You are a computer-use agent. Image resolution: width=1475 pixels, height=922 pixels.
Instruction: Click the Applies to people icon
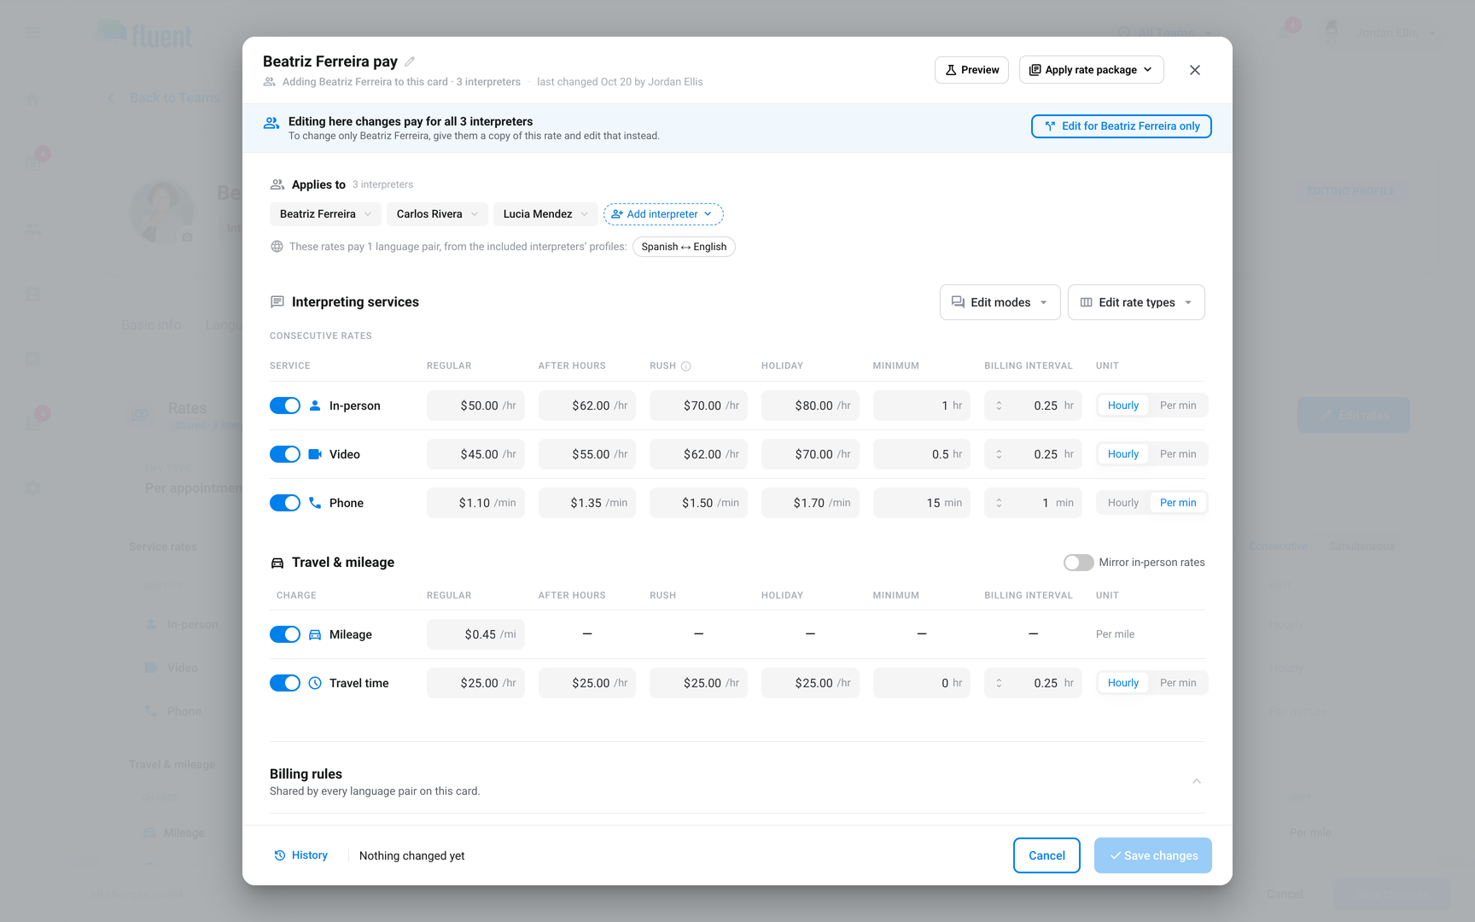(277, 184)
